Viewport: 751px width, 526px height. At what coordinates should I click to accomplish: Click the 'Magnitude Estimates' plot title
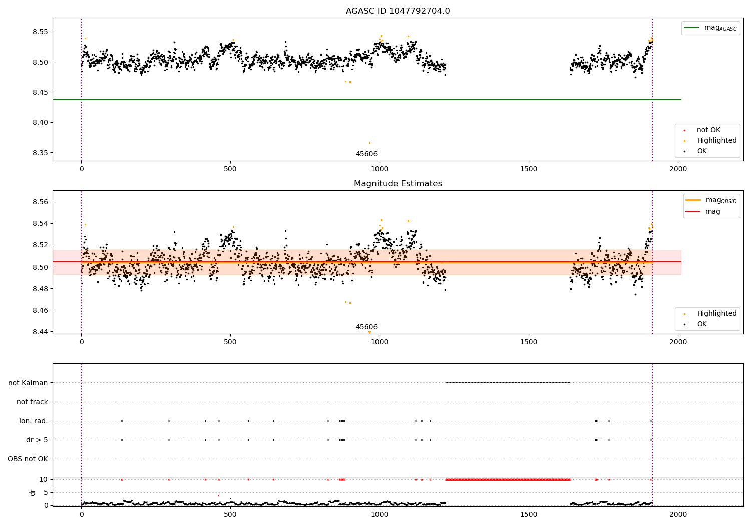coord(398,184)
